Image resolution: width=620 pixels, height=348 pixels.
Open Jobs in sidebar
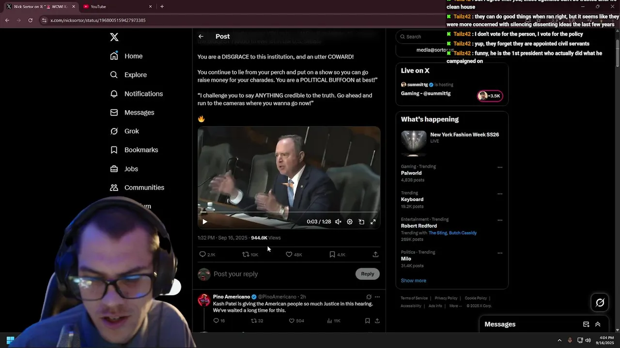pos(124,169)
